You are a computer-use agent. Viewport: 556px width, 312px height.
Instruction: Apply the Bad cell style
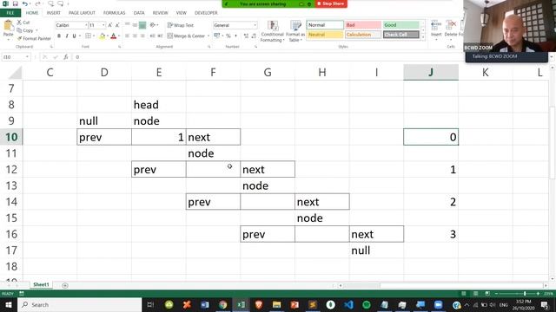[x=363, y=25]
